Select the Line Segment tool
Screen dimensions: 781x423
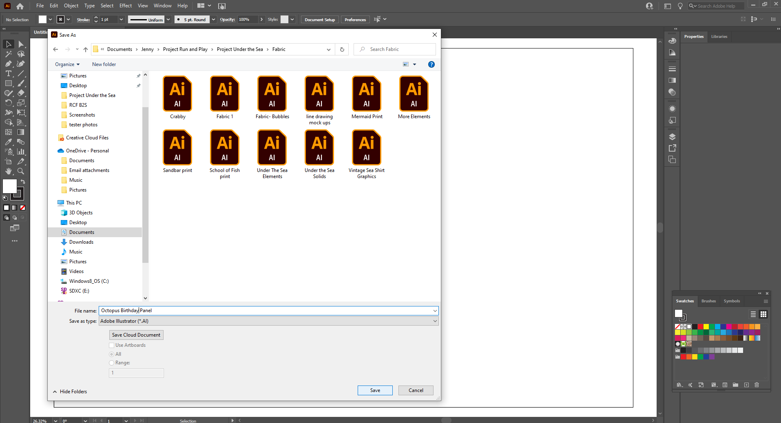coord(21,73)
